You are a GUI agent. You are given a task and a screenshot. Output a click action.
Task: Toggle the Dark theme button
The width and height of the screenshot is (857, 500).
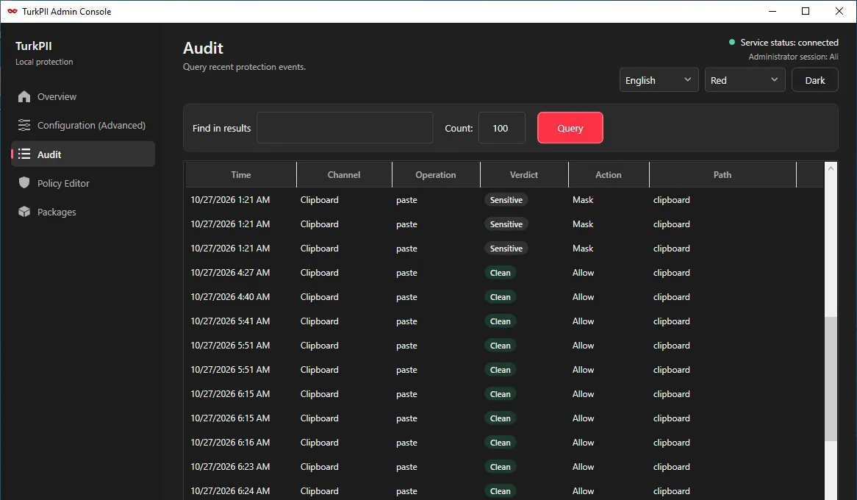pyautogui.click(x=815, y=80)
